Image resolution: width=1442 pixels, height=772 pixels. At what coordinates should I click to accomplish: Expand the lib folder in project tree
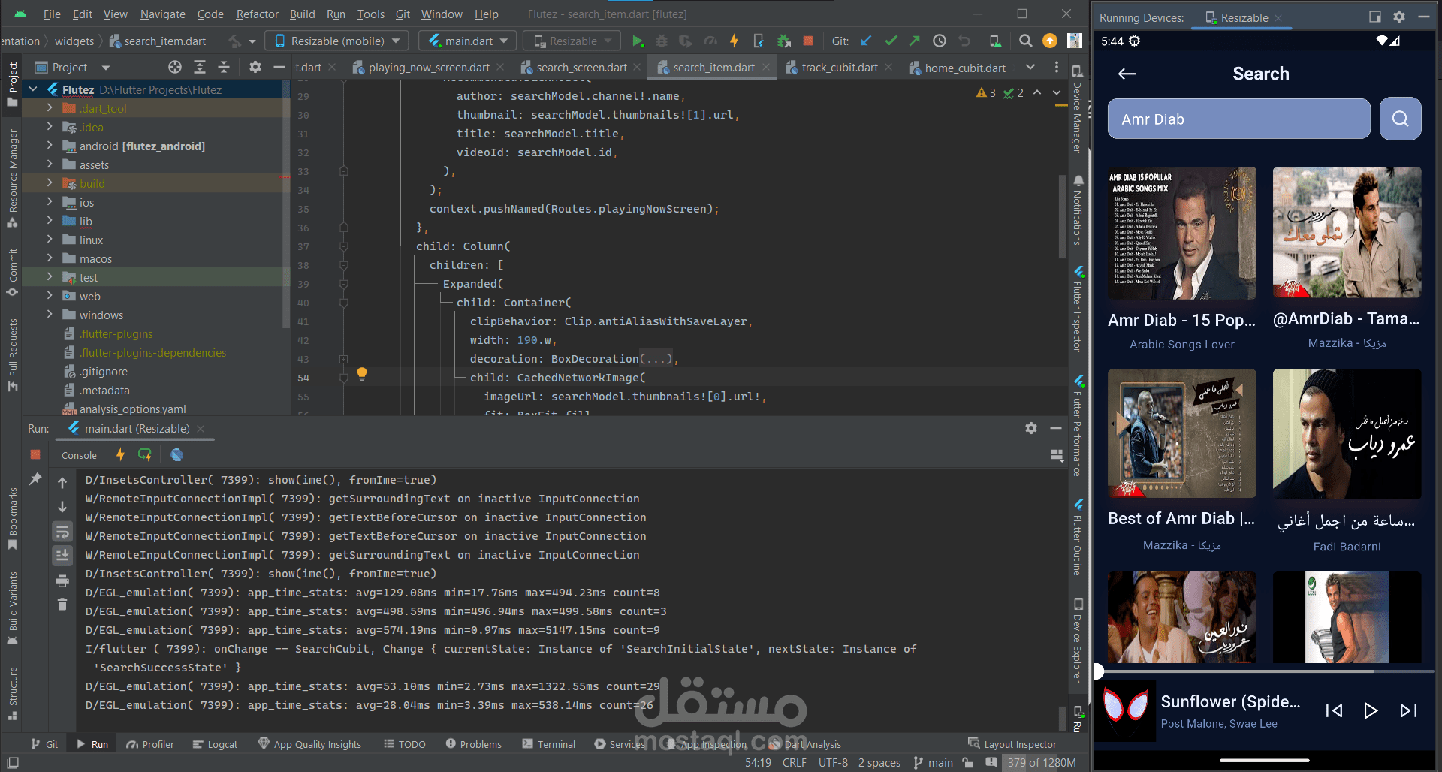coord(50,221)
